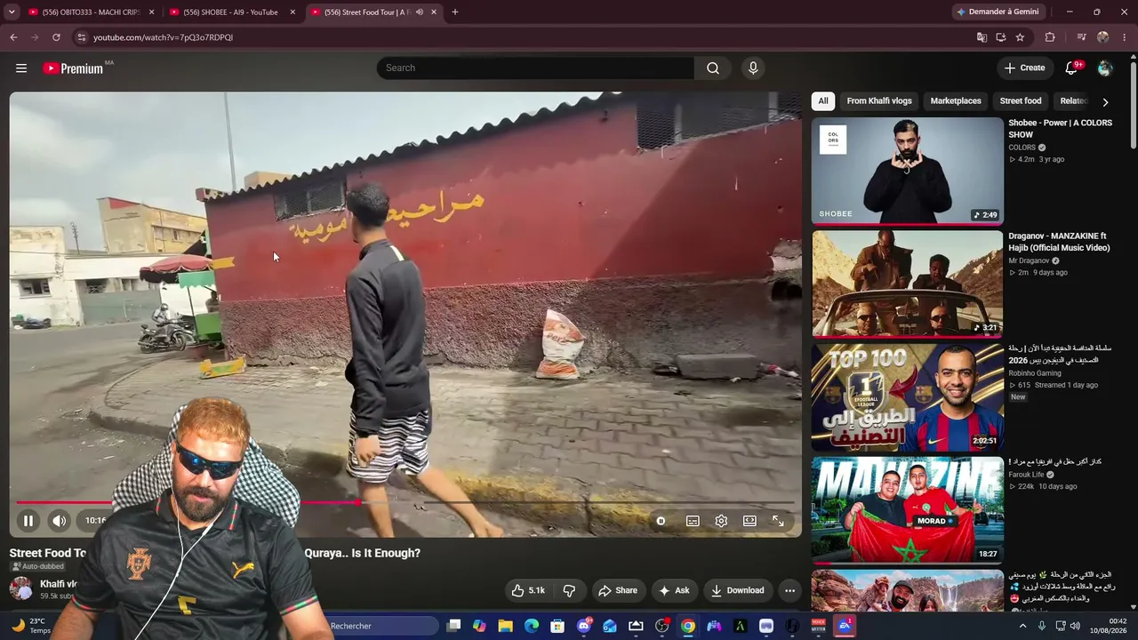The height and width of the screenshot is (640, 1138).
Task: Toggle subtitles in the video player
Action: click(693, 521)
